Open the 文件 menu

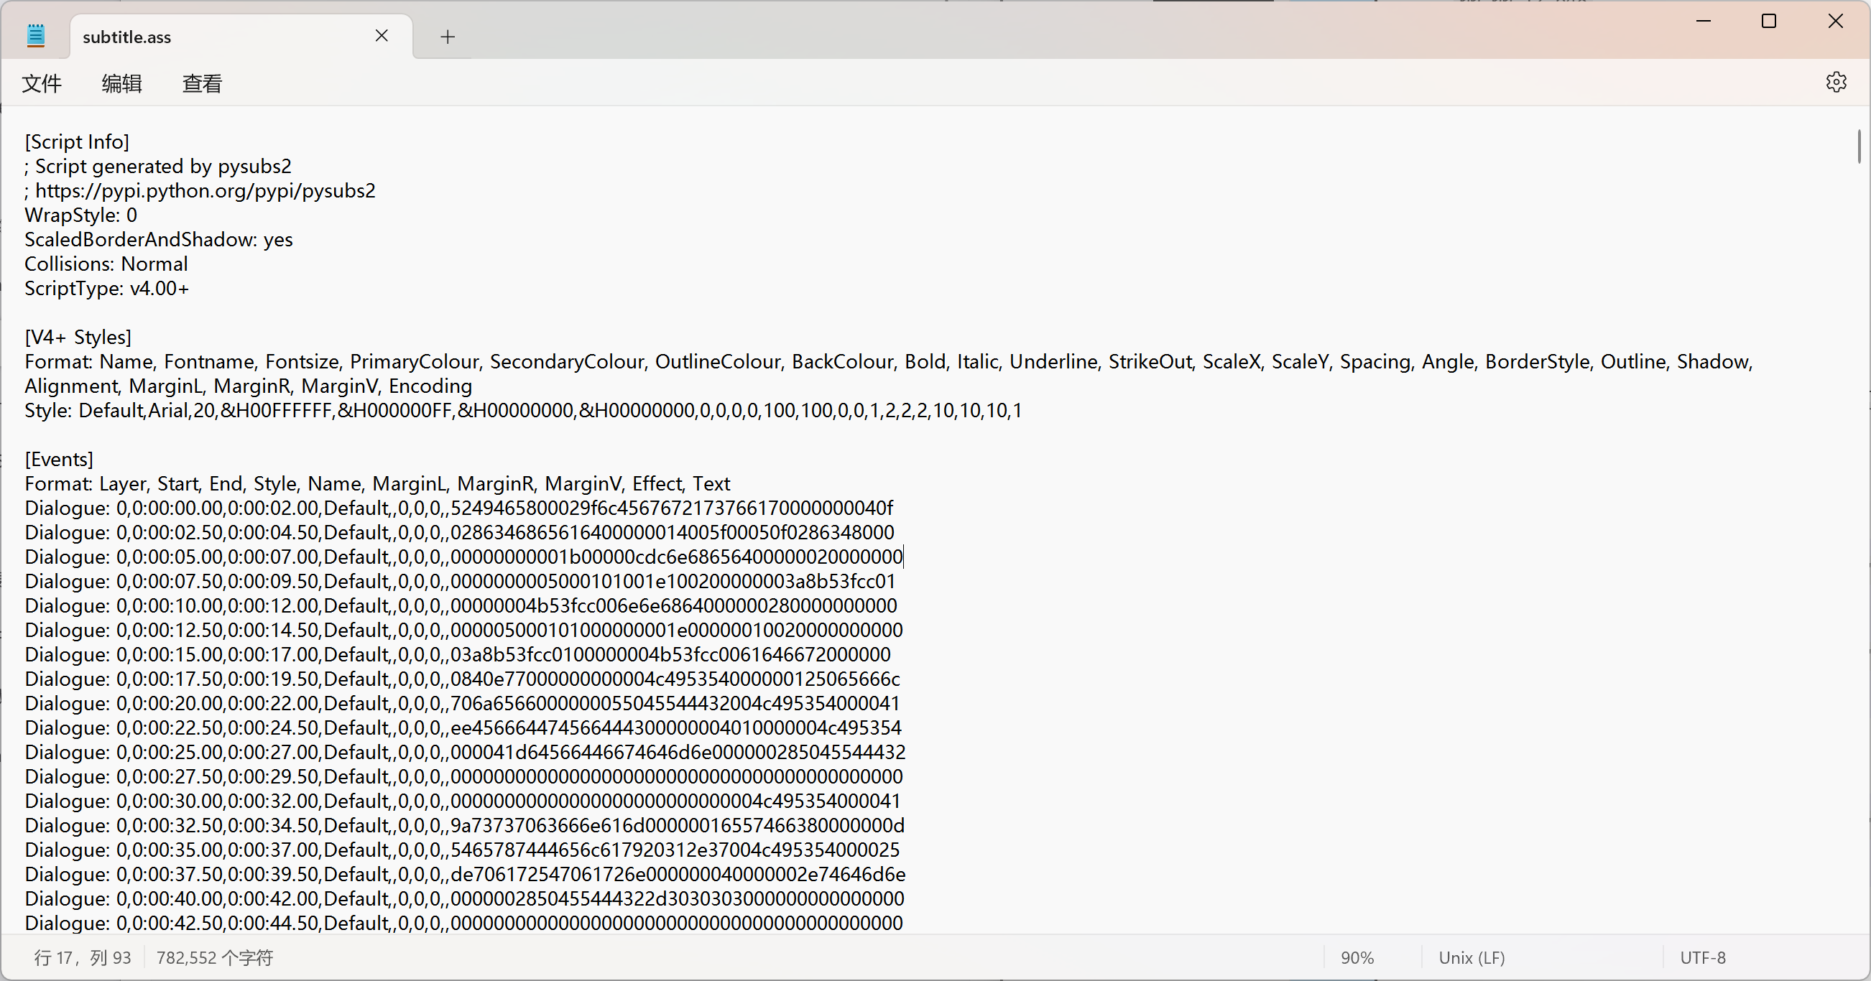point(42,83)
